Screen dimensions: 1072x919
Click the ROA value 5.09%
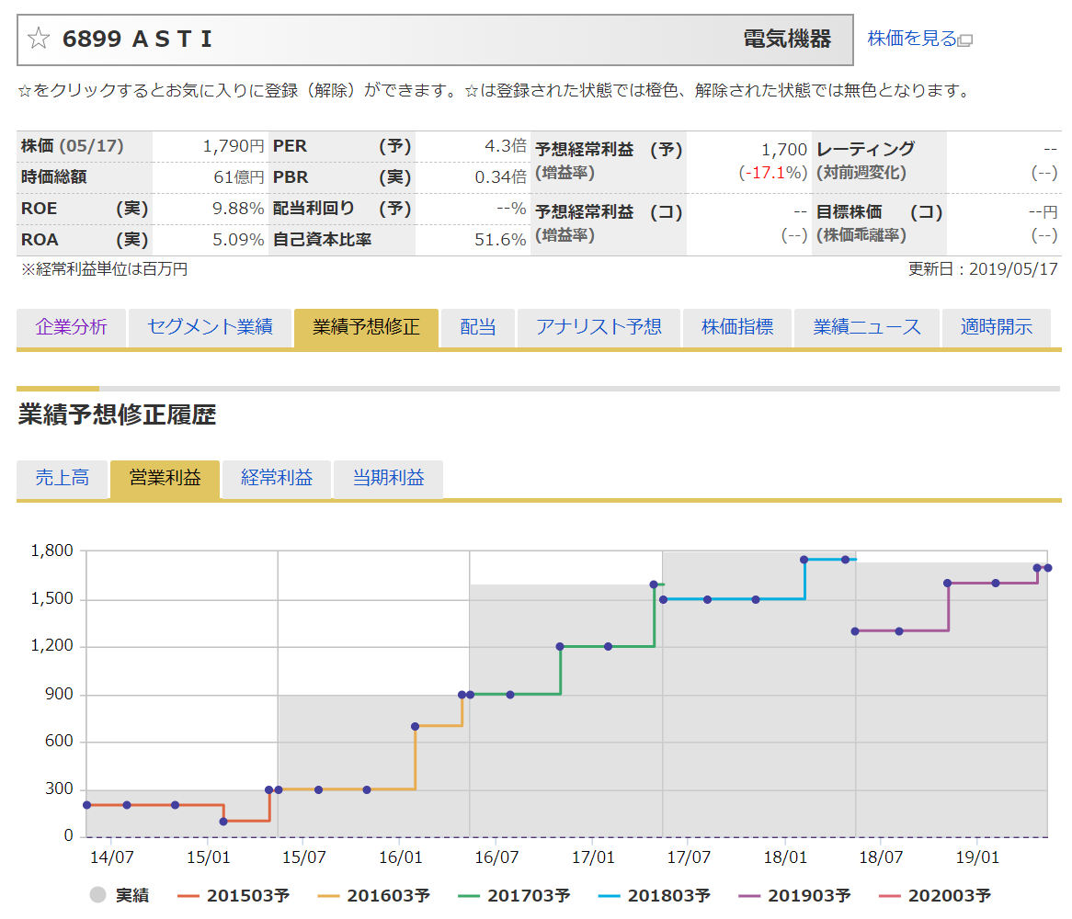238,240
